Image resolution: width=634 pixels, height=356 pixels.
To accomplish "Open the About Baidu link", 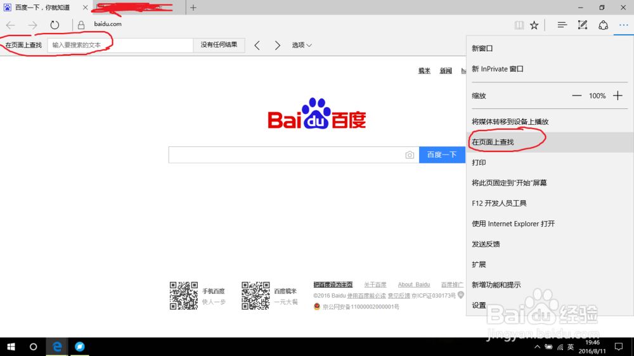I will click(x=413, y=285).
